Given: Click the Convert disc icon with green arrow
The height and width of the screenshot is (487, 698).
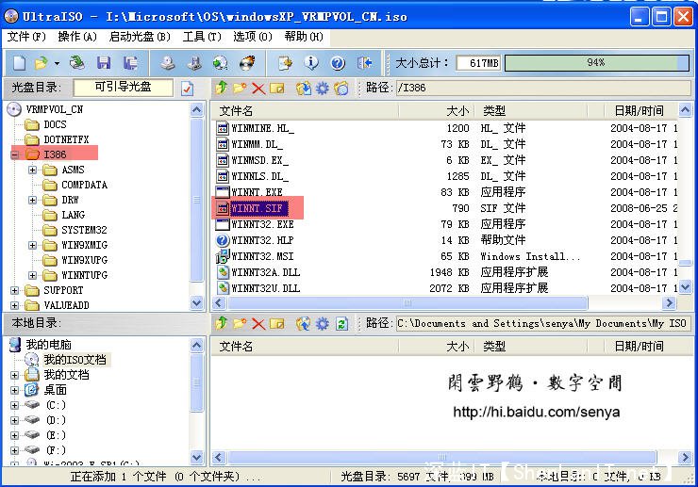Looking at the screenshot, I should click(x=220, y=63).
